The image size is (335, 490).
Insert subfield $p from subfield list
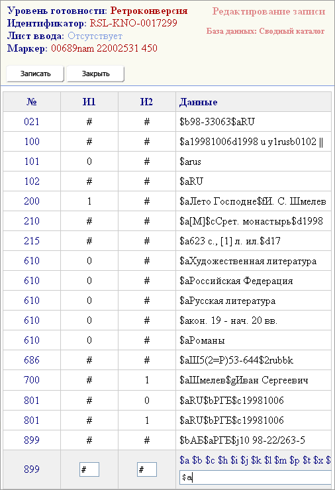pyautogui.click(x=295, y=460)
